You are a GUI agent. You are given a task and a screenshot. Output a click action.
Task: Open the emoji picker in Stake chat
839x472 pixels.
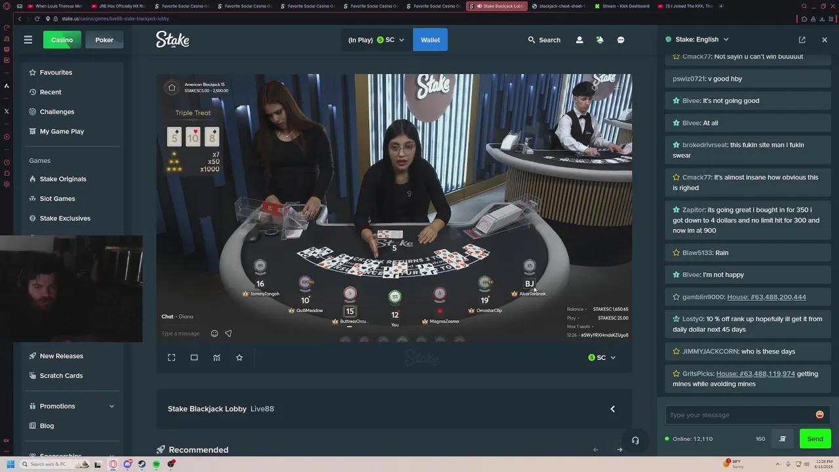[819, 414]
